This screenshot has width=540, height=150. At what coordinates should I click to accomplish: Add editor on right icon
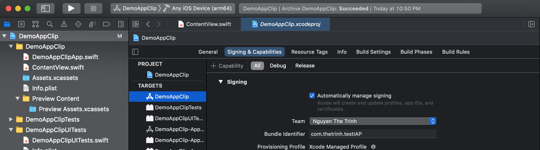pos(531,24)
